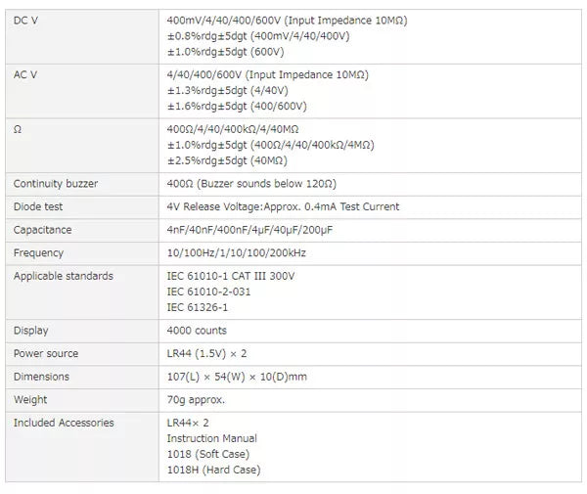Screen dimensions: 587x494
Task: Click the AC V row label
Action: pos(26,74)
